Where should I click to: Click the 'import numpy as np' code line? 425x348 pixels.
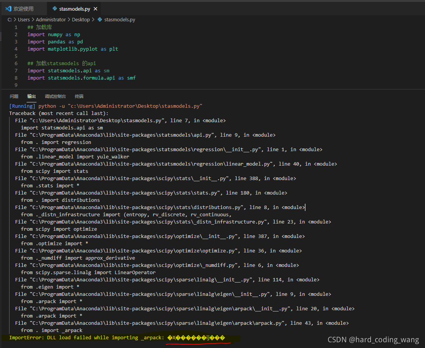click(54, 34)
